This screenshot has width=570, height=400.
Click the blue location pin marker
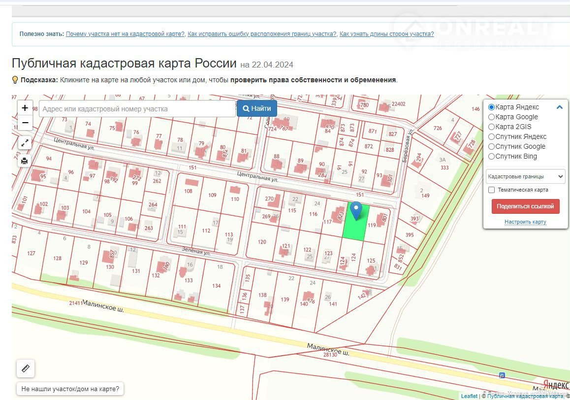[x=355, y=210]
